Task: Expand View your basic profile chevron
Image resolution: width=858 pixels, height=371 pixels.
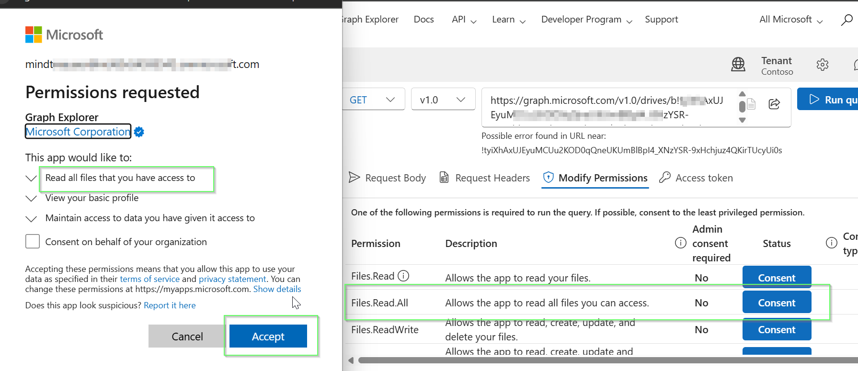Action: click(x=31, y=198)
